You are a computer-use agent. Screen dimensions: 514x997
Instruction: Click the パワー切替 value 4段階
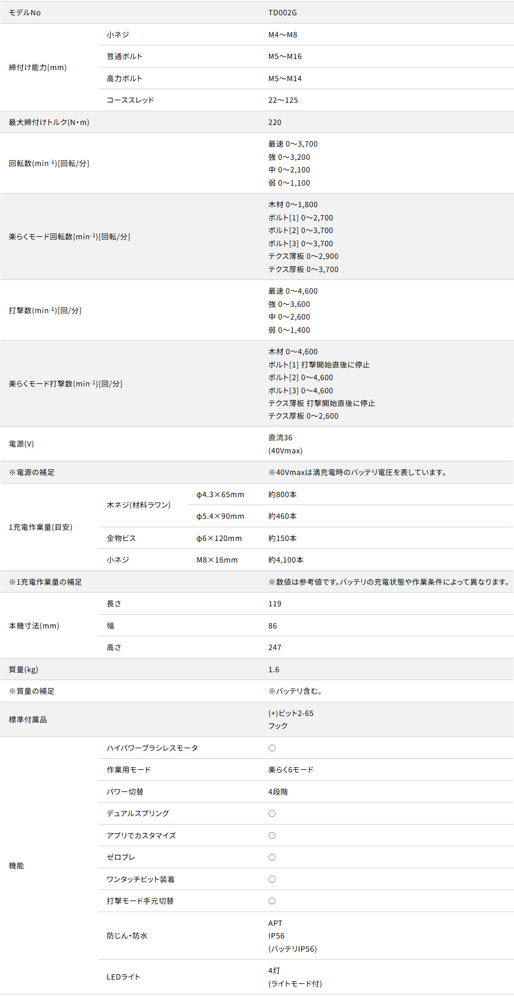point(278,792)
